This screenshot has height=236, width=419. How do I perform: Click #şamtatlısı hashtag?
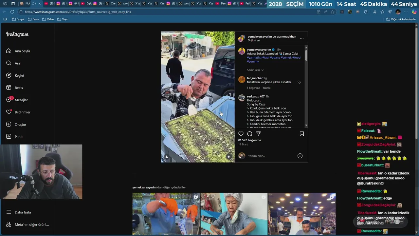point(254,58)
